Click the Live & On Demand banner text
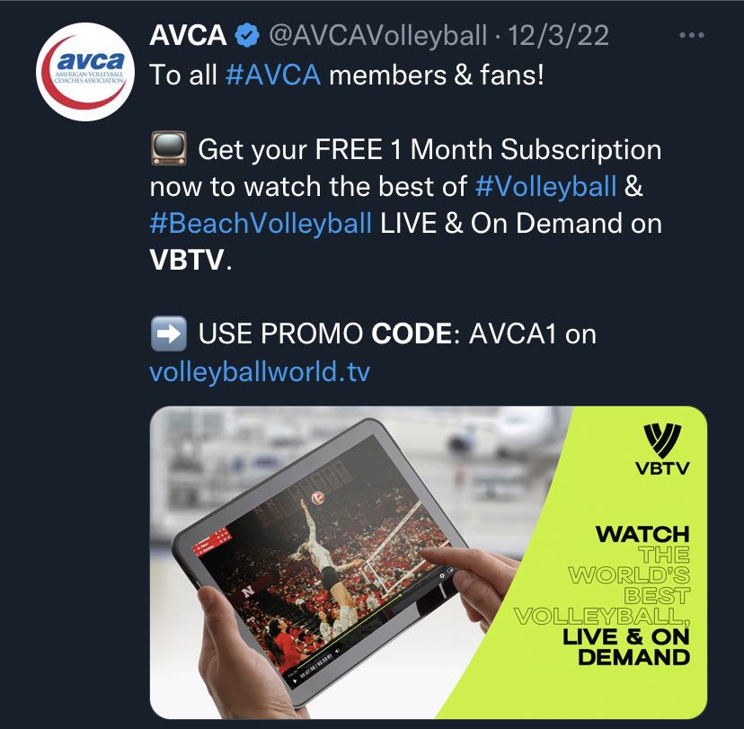 pos(626,647)
